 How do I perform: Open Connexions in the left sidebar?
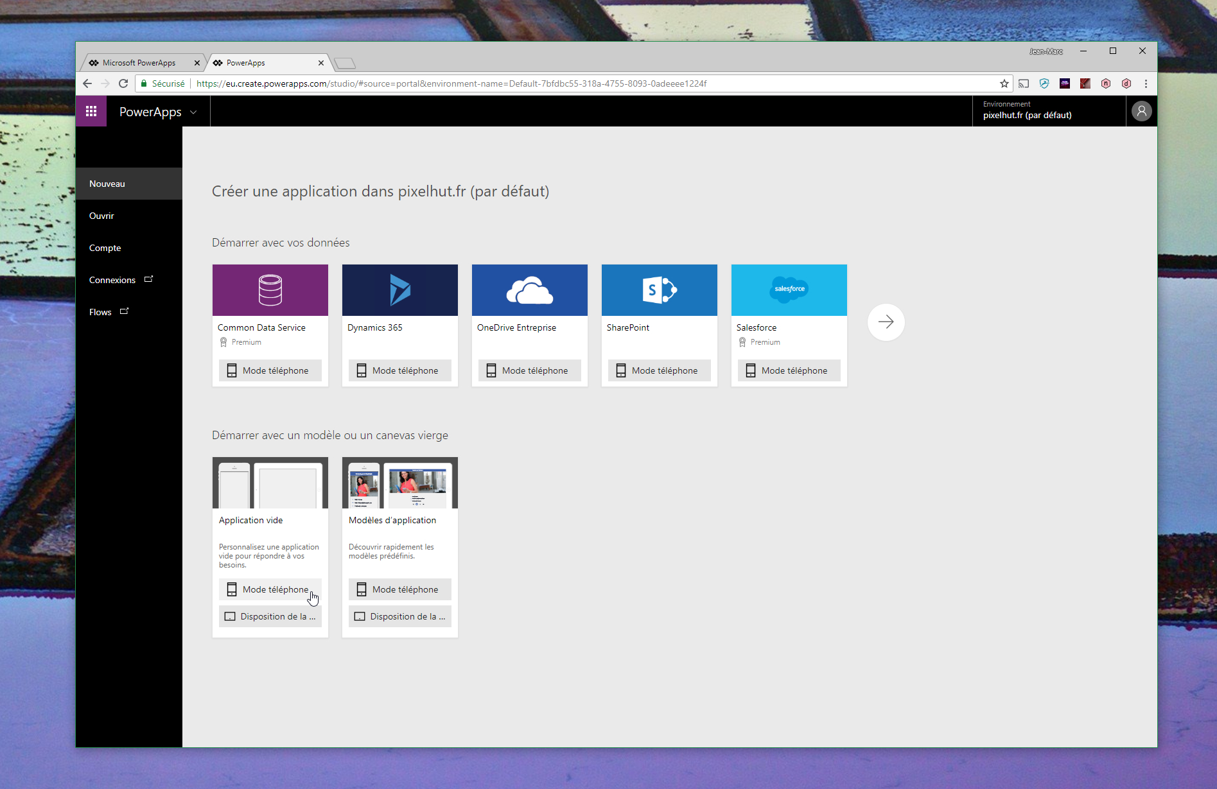128,280
